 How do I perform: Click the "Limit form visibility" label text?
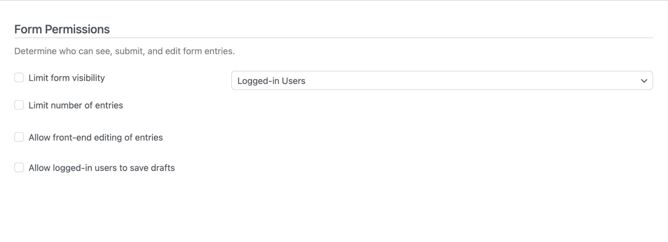[67, 78]
